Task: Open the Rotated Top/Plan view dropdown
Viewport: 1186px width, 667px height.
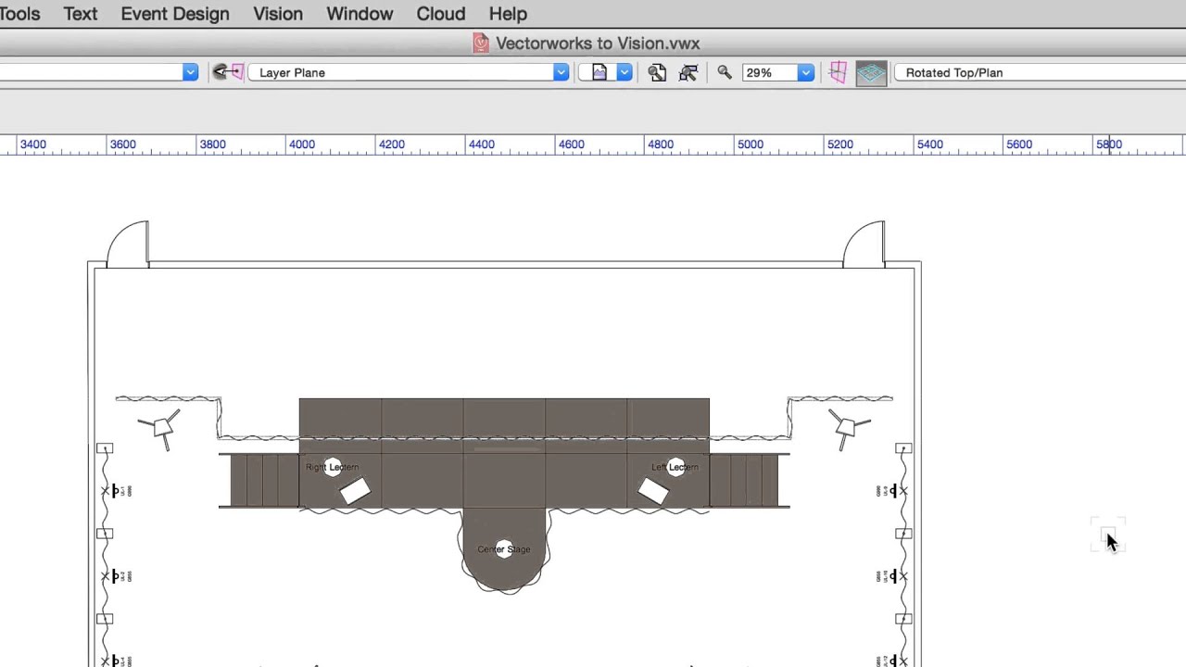Action: click(1038, 72)
